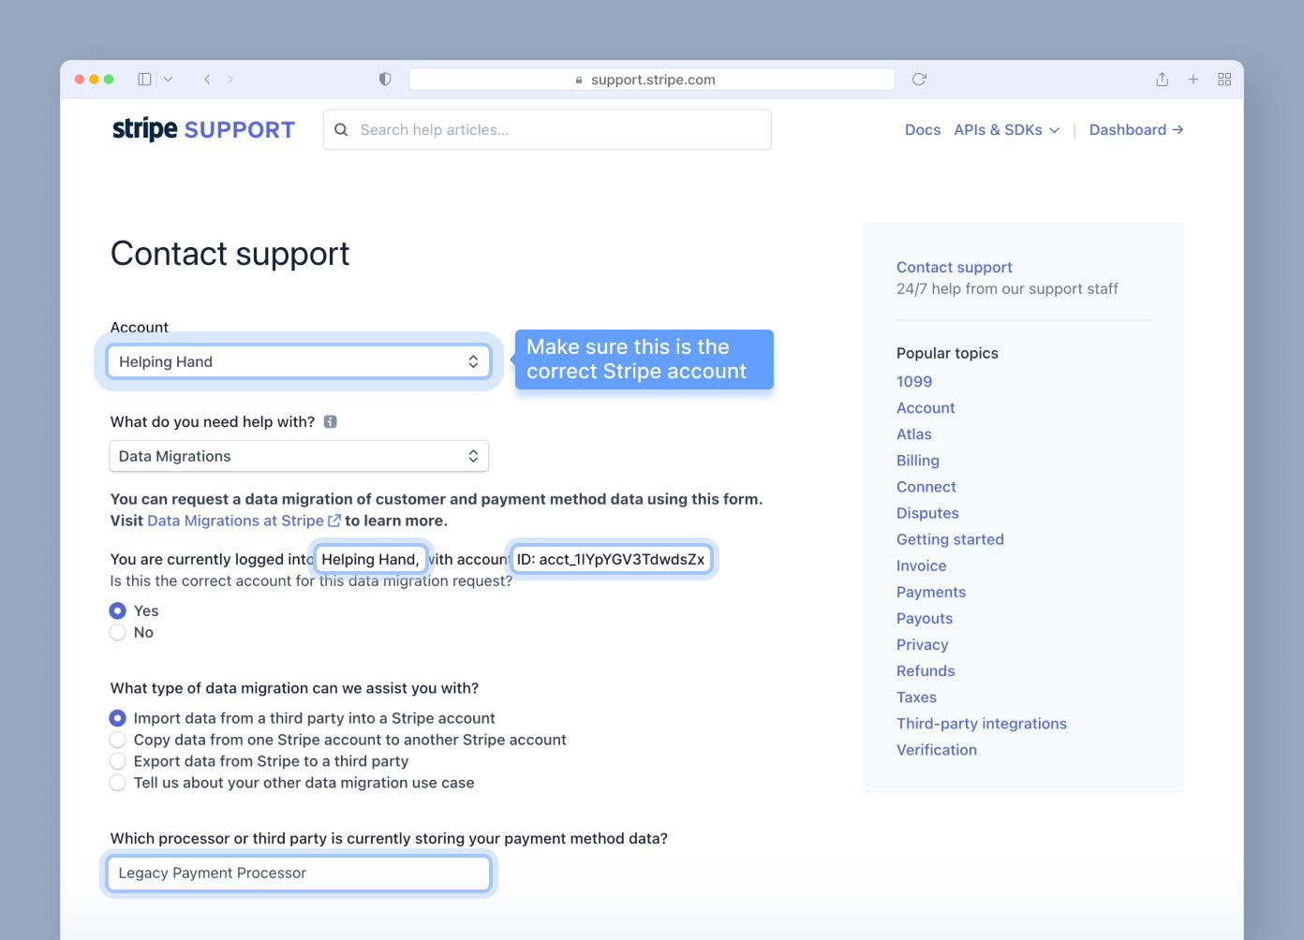Click the magnifier icon in the search box
The image size is (1304, 940).
(x=341, y=130)
